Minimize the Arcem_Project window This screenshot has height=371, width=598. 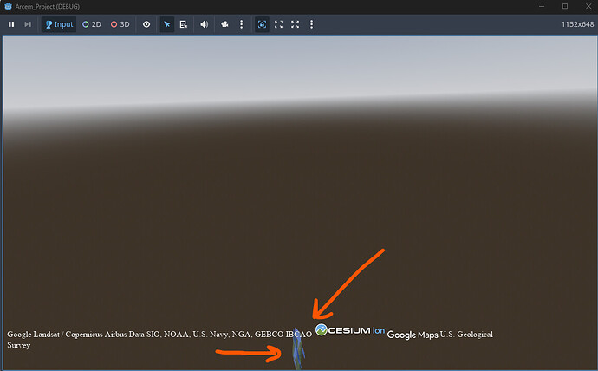(542, 6)
